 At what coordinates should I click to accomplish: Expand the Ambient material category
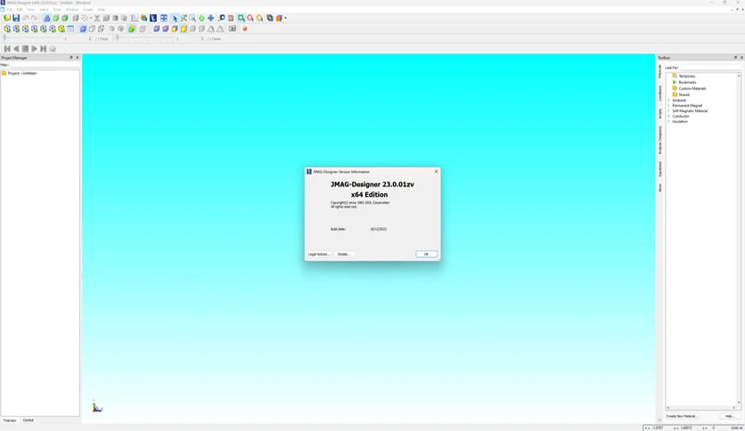coord(669,101)
